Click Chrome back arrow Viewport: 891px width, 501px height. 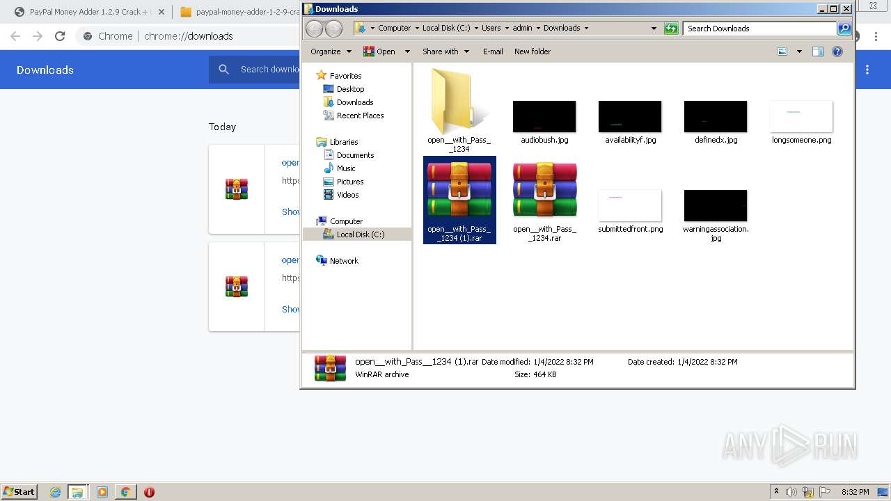click(x=15, y=36)
